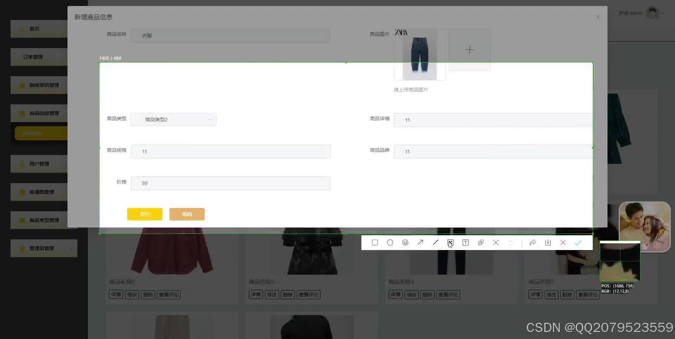Click 查看评论 under 商品名称3

pyautogui.click(x=588, y=295)
